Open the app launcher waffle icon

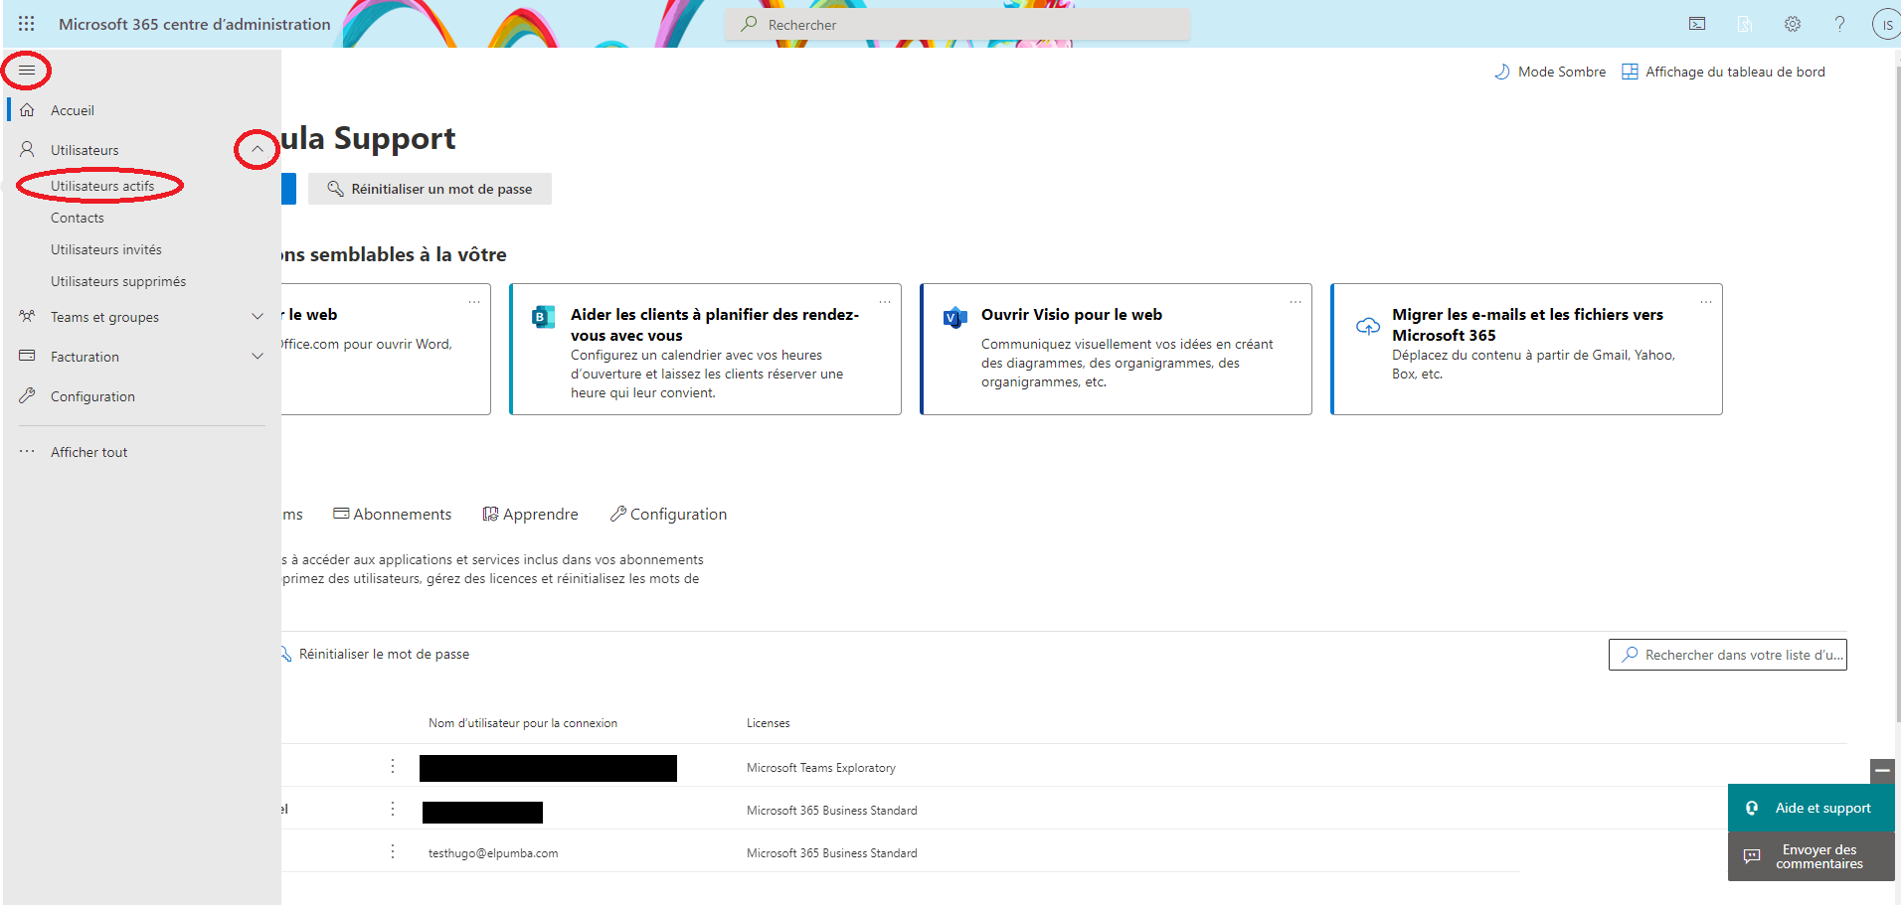click(x=27, y=24)
